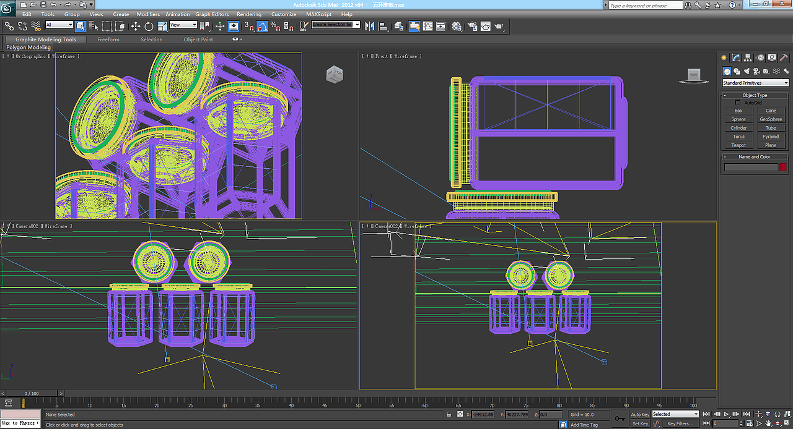
Task: Collapse the Name and Color rollout
Action: 755,157
